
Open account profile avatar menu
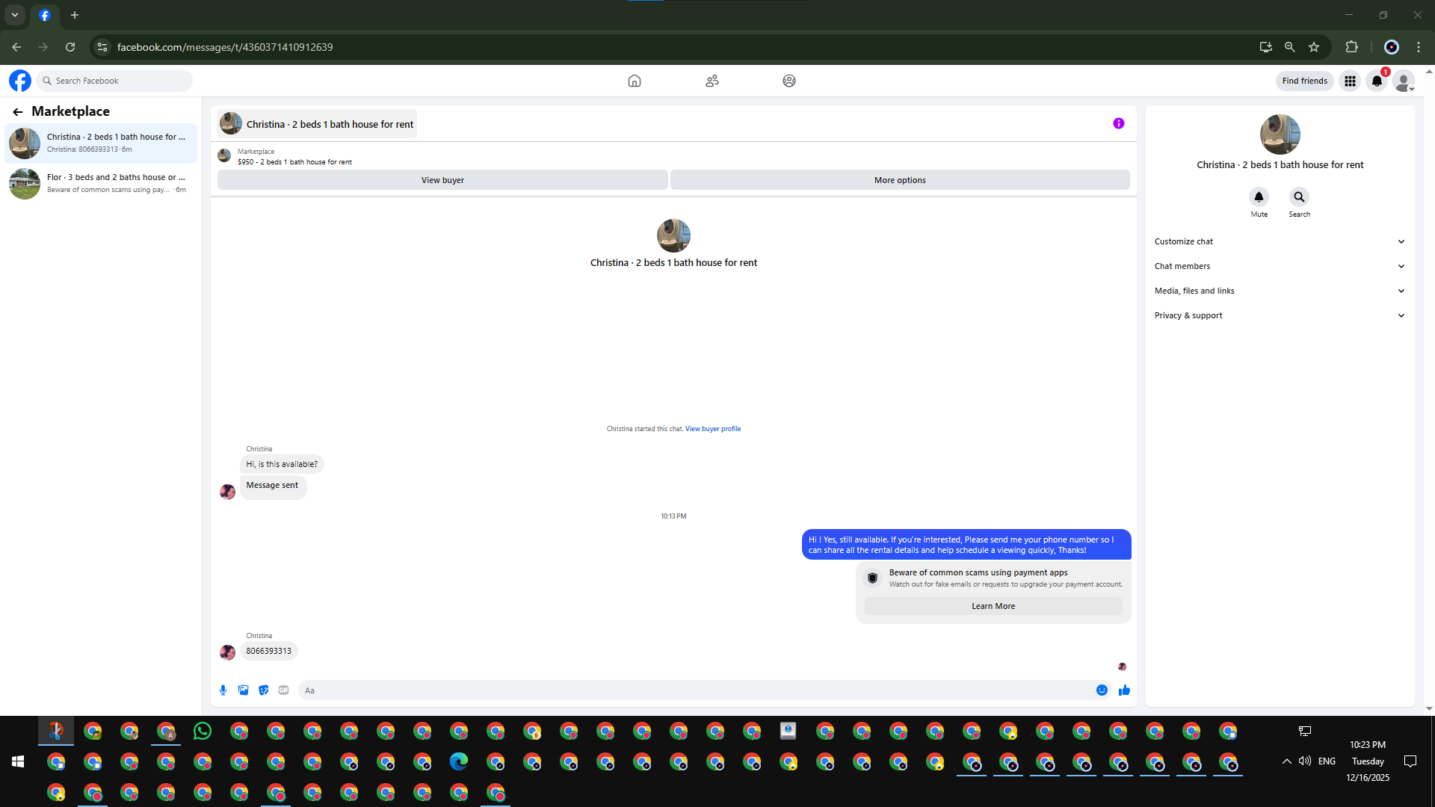coord(1404,81)
